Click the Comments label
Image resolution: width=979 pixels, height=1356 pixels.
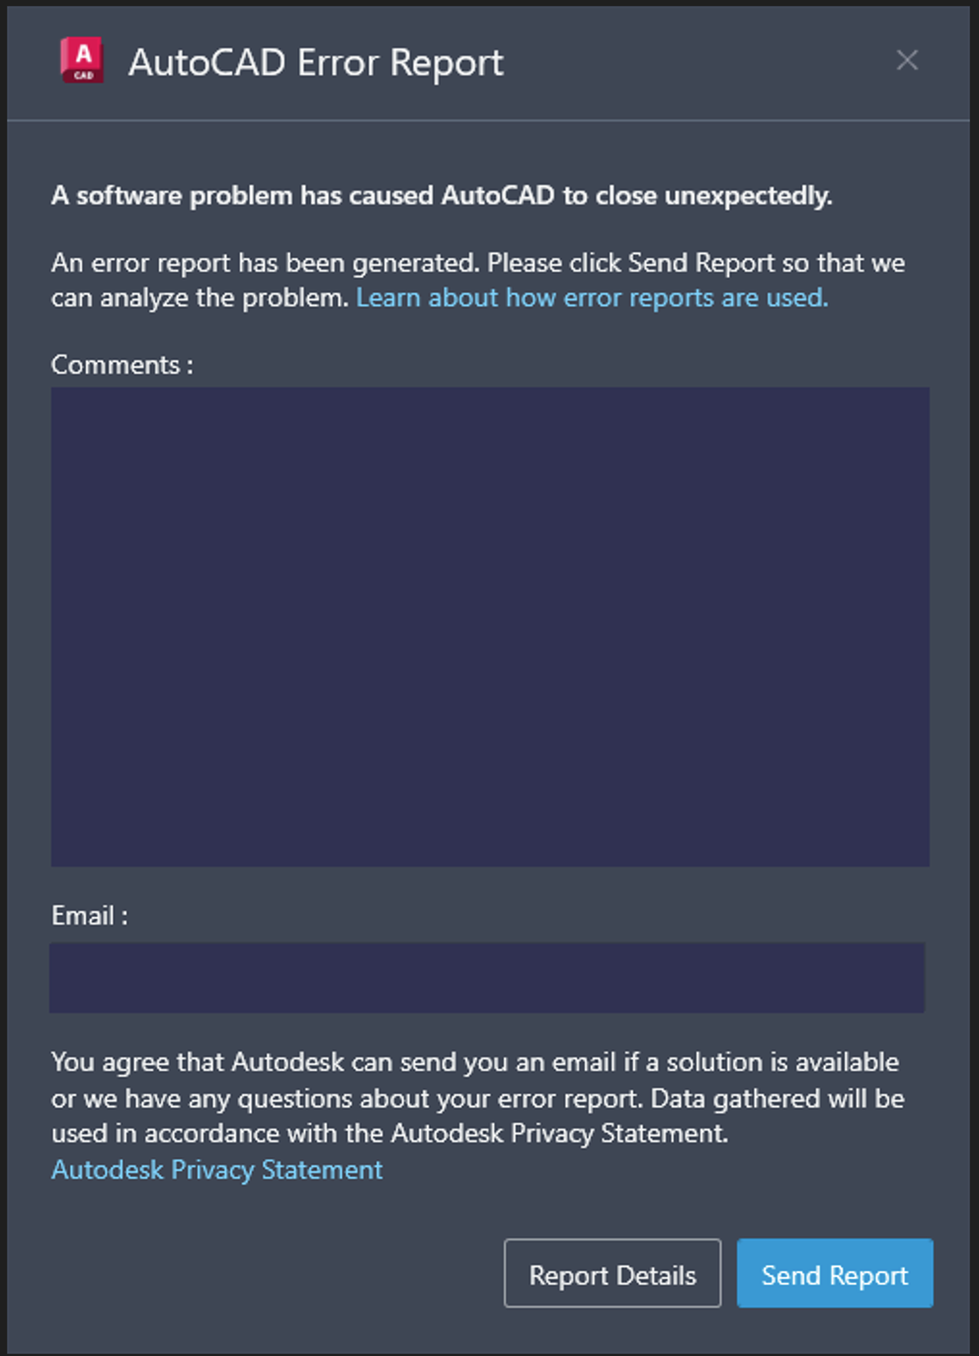tap(122, 365)
